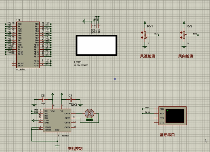210x152 pixels.
Task: Select the C4 capacitor symbol
Action: tap(71, 100)
